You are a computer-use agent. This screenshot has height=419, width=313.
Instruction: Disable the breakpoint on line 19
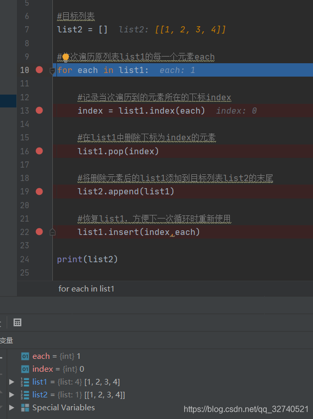click(x=39, y=192)
